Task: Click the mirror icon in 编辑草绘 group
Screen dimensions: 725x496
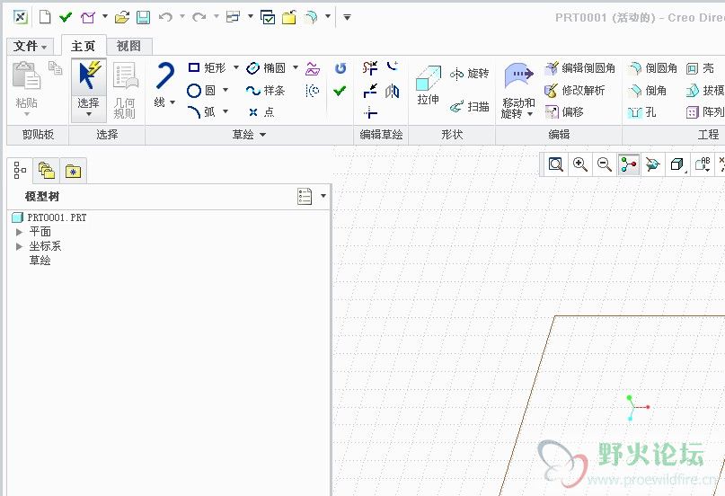Action: tap(392, 91)
